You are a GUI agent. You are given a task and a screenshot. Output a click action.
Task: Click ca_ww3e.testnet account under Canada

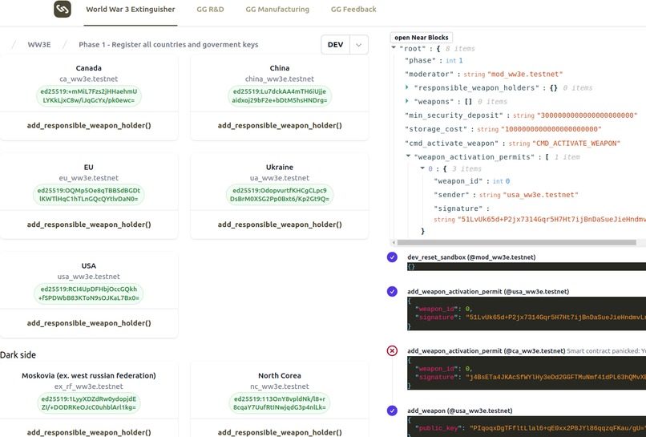(x=89, y=79)
